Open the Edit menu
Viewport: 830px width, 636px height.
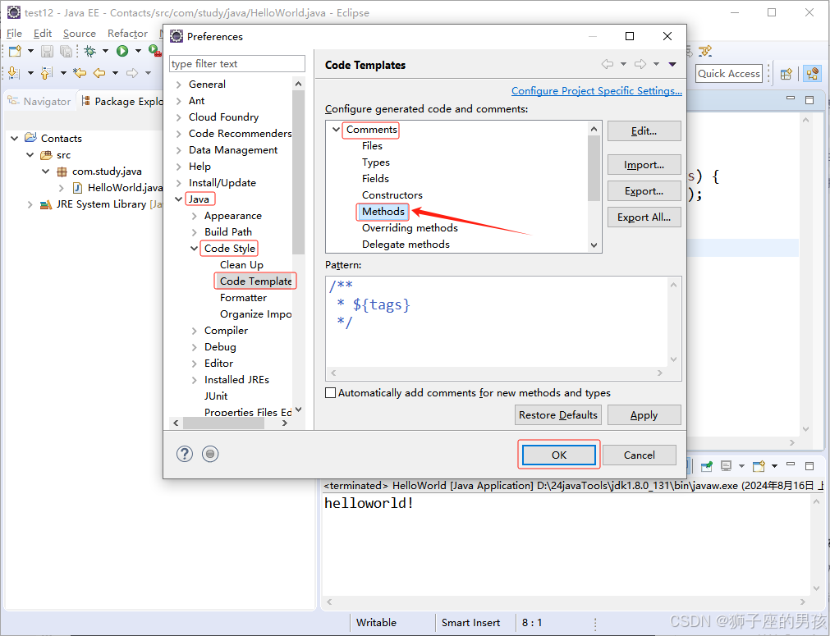pos(43,34)
